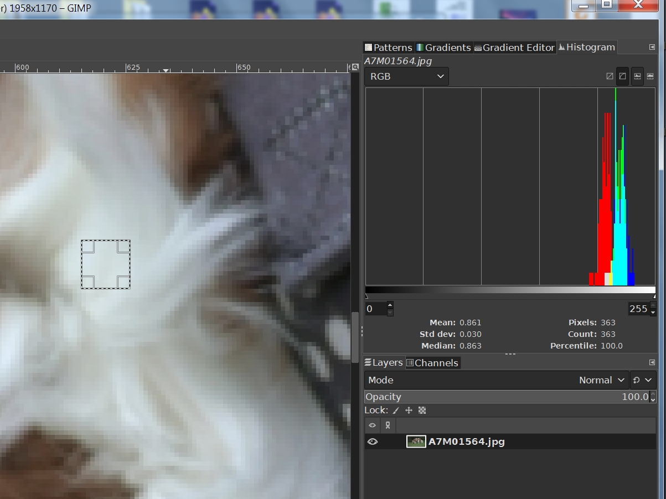Image resolution: width=666 pixels, height=499 pixels.
Task: Click the histogram range minimum field
Action: pos(375,309)
